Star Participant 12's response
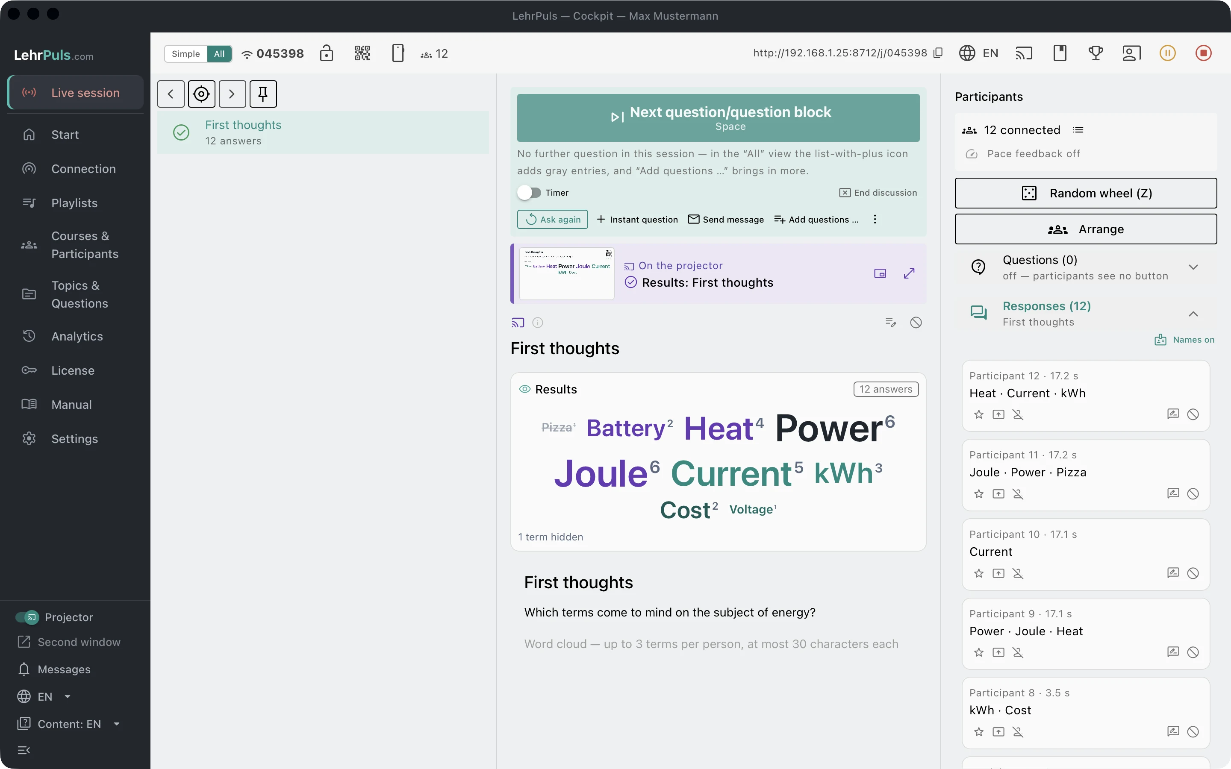 (979, 414)
